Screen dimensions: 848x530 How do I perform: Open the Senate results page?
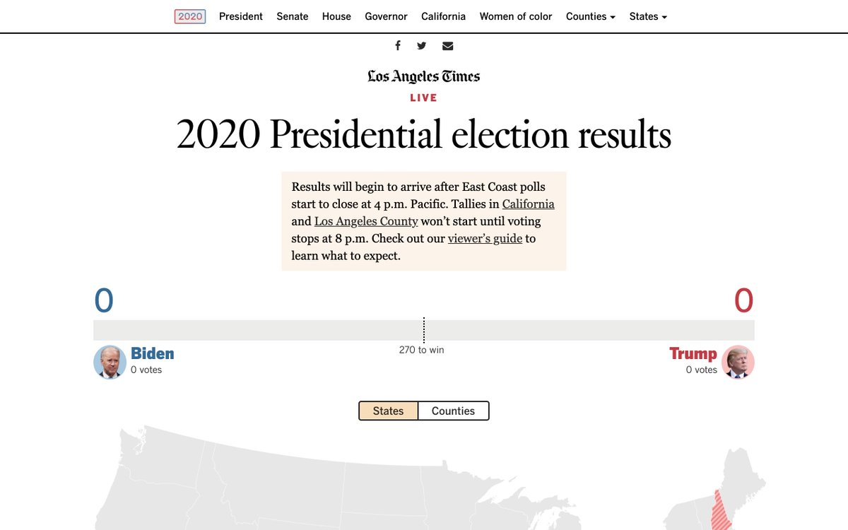(x=293, y=16)
